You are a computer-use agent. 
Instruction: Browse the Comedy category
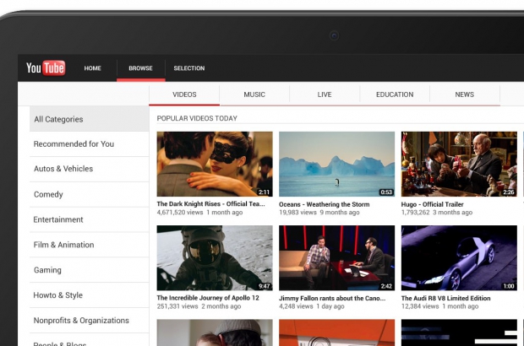click(x=90, y=194)
